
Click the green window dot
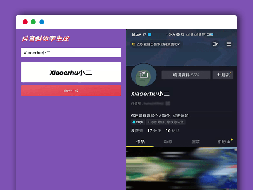[33, 22]
